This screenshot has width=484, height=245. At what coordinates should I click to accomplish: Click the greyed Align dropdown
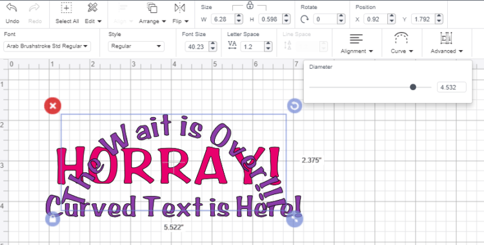pos(123,21)
